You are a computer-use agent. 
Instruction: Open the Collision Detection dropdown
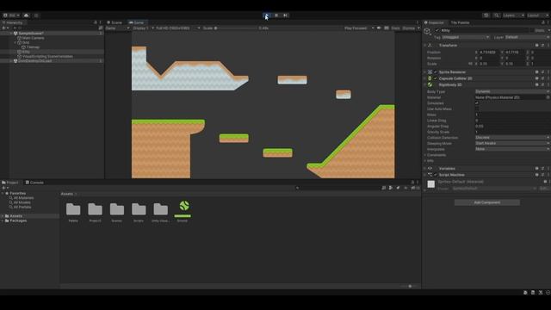(512, 138)
